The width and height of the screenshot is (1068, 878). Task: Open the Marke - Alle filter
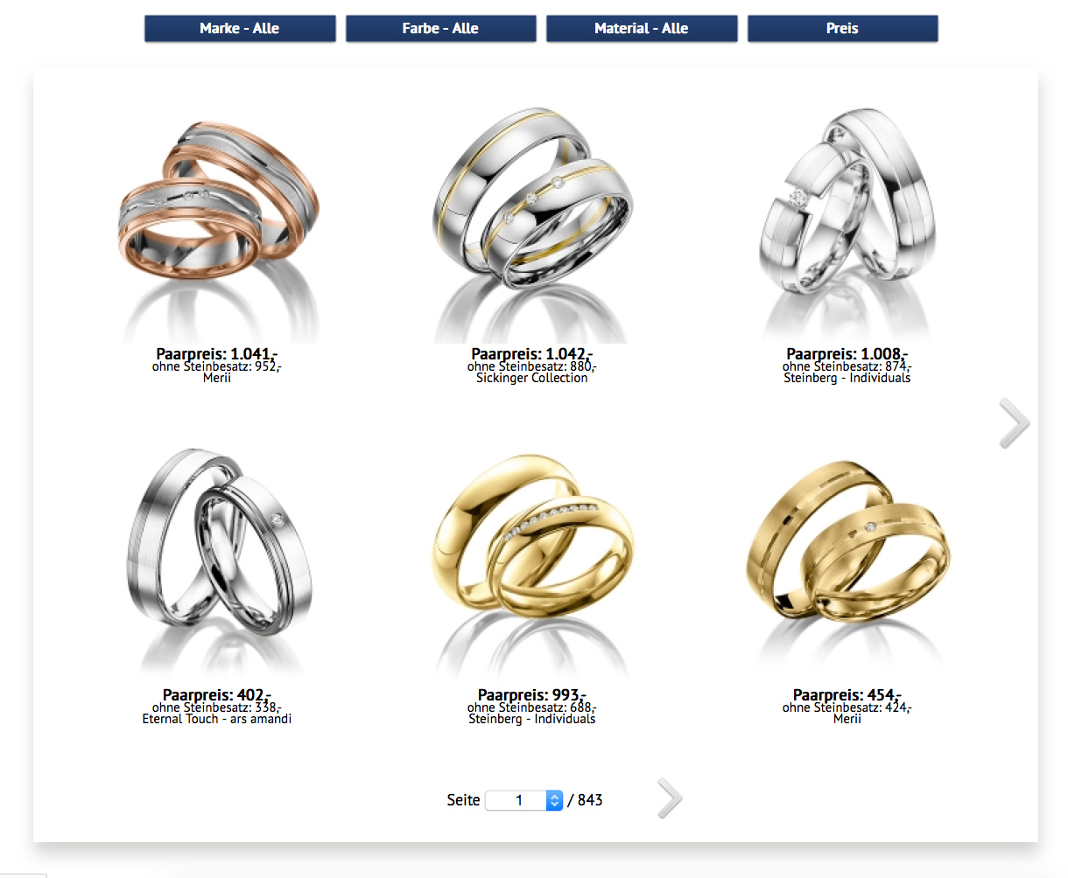[240, 28]
